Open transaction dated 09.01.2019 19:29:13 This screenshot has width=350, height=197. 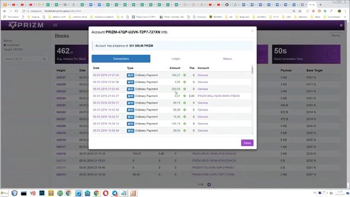[106, 124]
